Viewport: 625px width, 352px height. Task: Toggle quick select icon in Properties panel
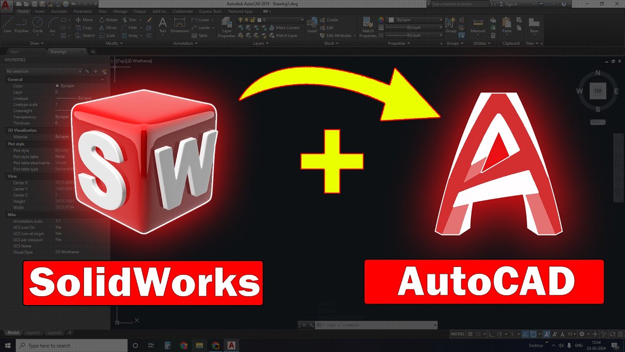click(x=104, y=71)
